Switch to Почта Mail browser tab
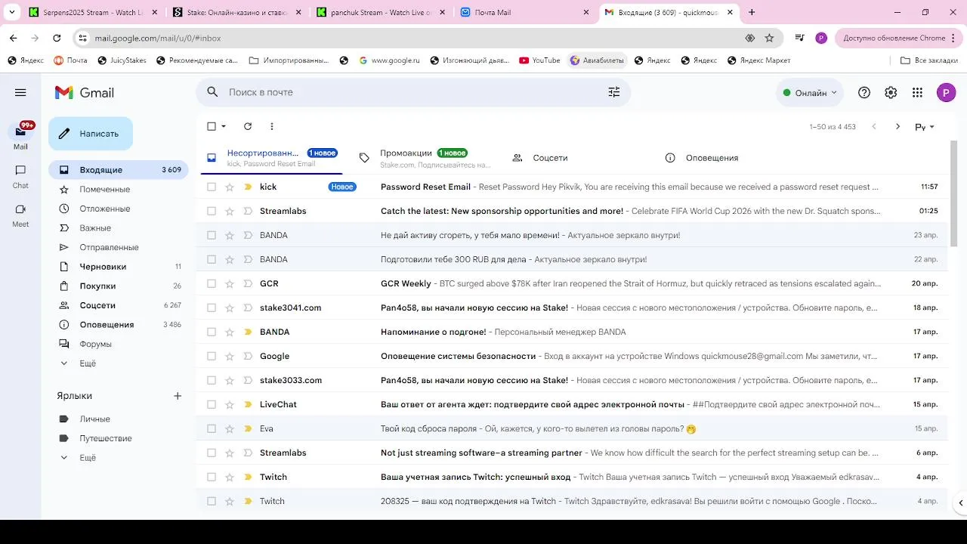This screenshot has height=544, width=967. [525, 13]
